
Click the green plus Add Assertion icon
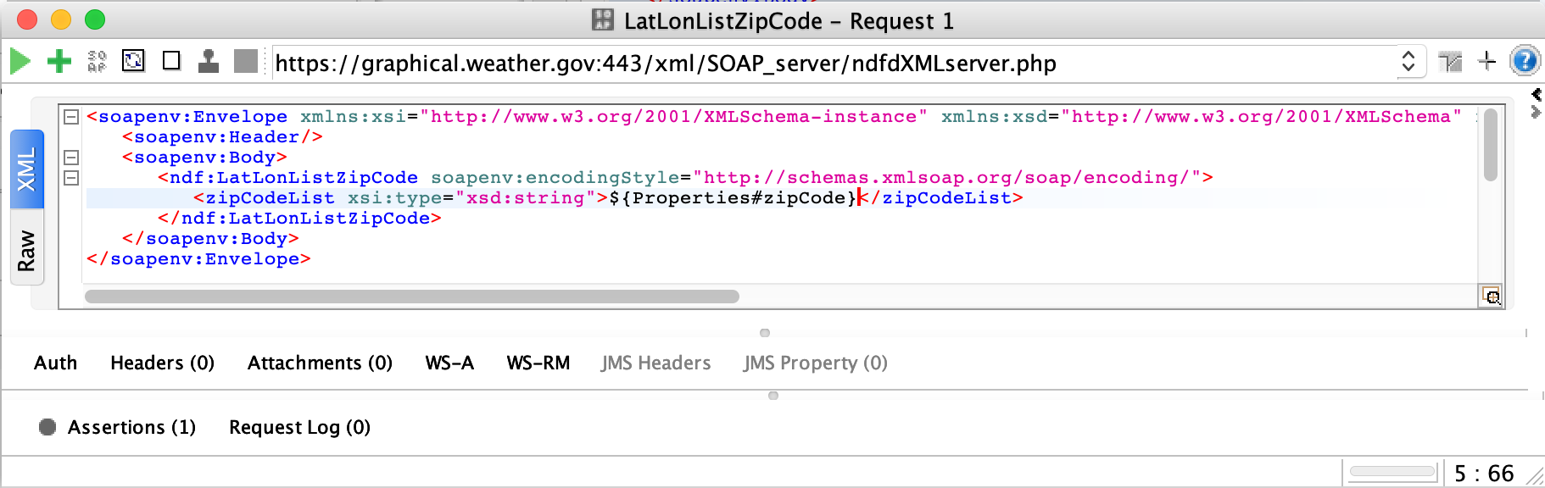point(59,61)
